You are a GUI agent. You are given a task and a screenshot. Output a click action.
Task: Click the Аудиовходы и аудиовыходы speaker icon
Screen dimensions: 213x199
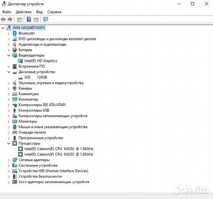tap(14, 44)
